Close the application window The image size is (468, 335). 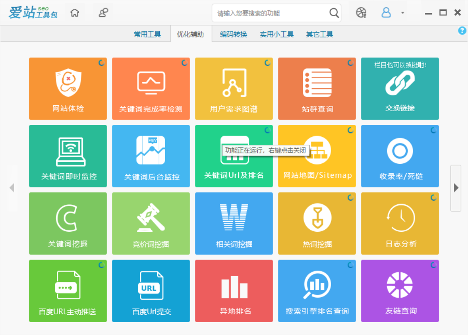tap(458, 12)
